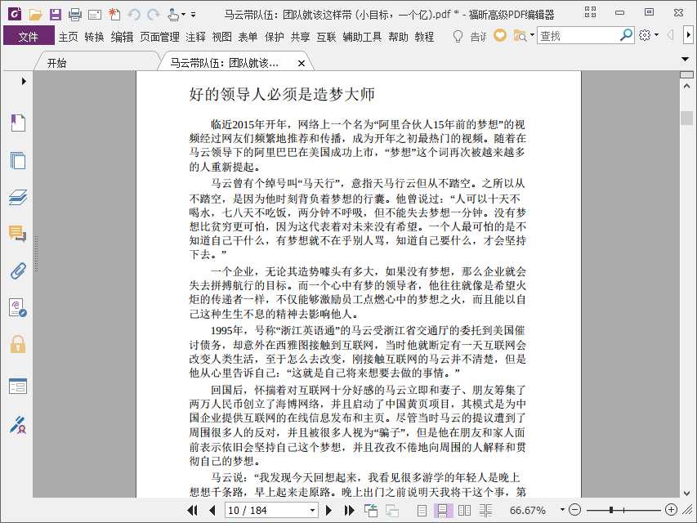The width and height of the screenshot is (697, 523).
Task: Open the Security lock panel
Action: click(x=18, y=345)
